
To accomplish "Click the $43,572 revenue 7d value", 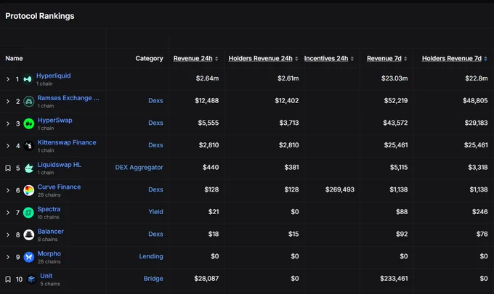I will click(x=395, y=123).
